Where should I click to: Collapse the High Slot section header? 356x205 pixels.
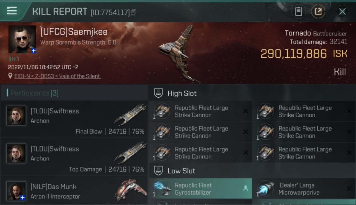point(252,93)
